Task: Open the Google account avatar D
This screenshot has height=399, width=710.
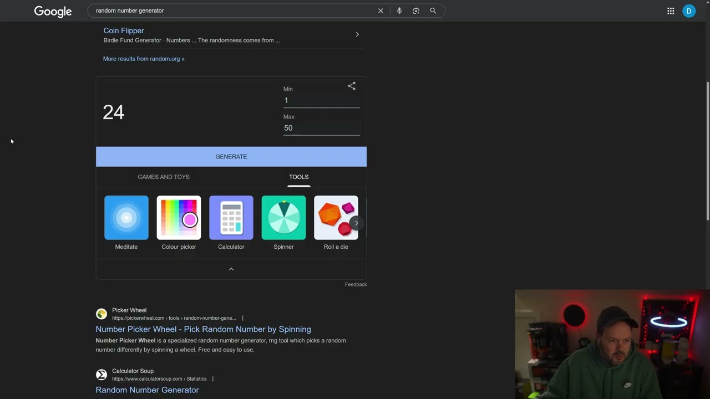Action: [689, 11]
